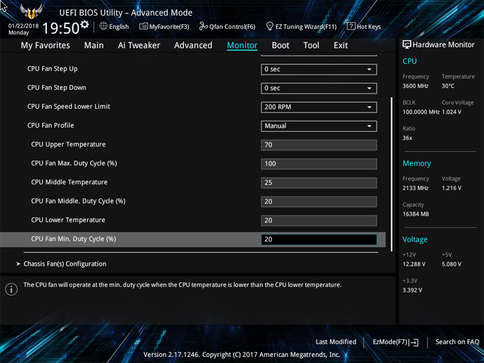Image resolution: width=484 pixels, height=363 pixels.
Task: Expand Chassis Fan(s) Configuration
Action: click(x=65, y=264)
